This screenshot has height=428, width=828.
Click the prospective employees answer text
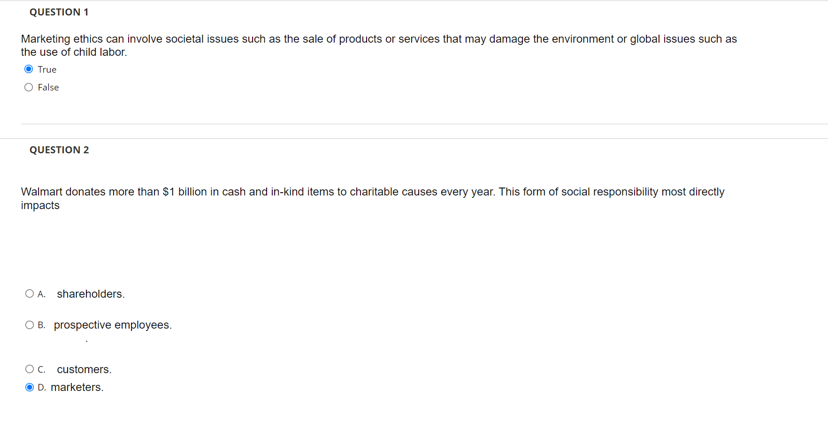pyautogui.click(x=113, y=324)
